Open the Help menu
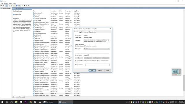 14,3
